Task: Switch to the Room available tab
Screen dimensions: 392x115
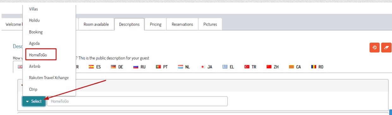Action: click(96, 24)
